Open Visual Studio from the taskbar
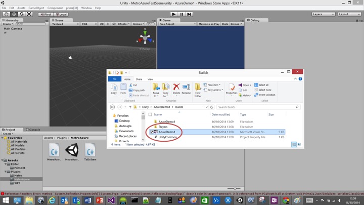The image size is (364, 205). (111, 200)
